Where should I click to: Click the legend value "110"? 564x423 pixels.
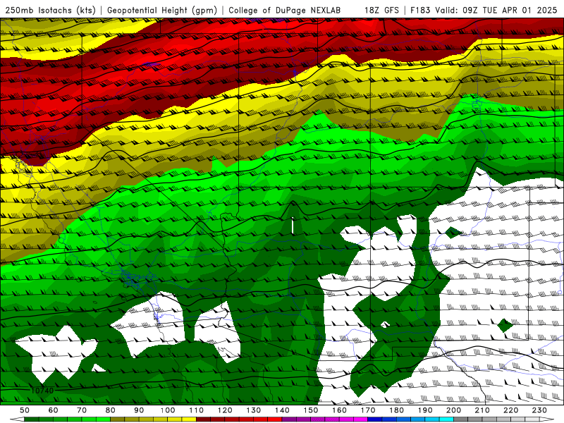point(197,410)
